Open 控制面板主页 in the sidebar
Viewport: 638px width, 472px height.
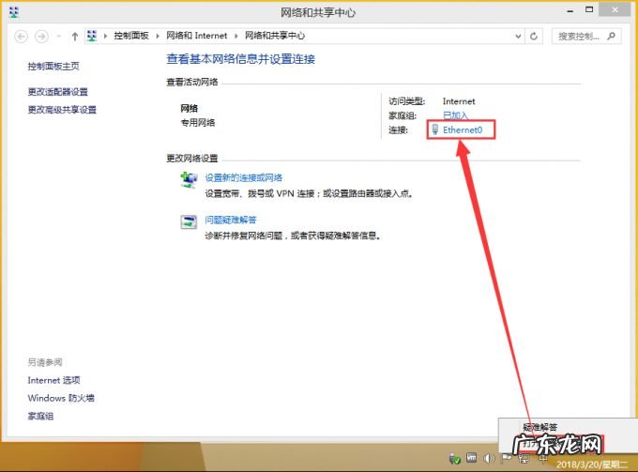click(x=53, y=66)
